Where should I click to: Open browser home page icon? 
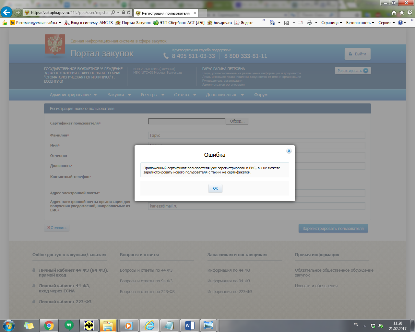(x=394, y=12)
